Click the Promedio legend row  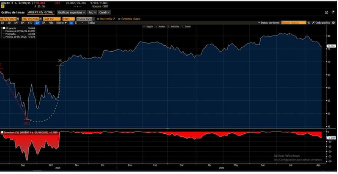point(19,34)
